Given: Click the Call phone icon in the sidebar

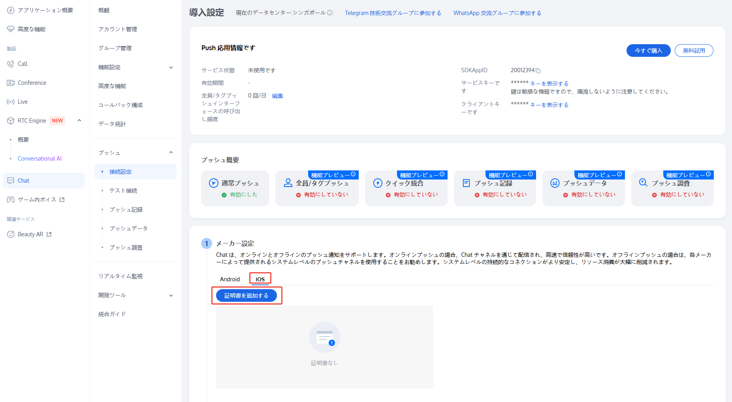Looking at the screenshot, I should click(11, 64).
